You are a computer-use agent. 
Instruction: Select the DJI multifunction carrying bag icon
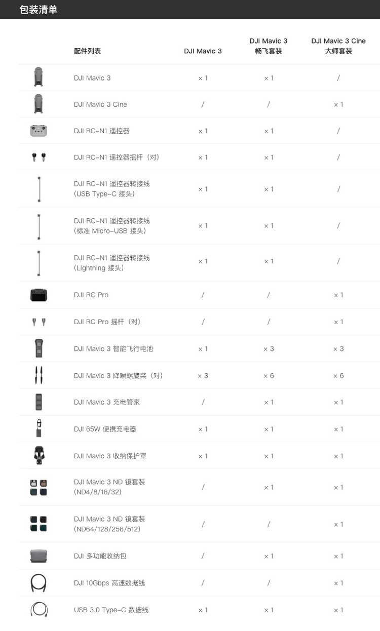(x=39, y=556)
